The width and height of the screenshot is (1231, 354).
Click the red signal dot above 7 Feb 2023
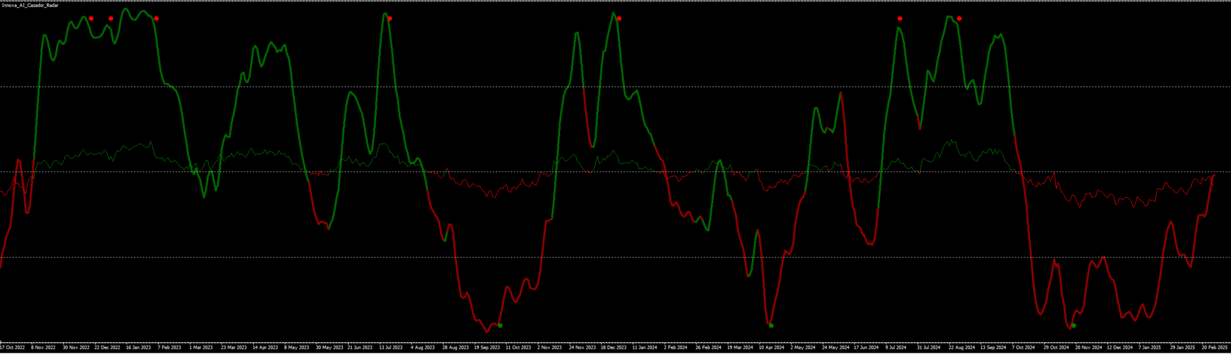point(156,19)
